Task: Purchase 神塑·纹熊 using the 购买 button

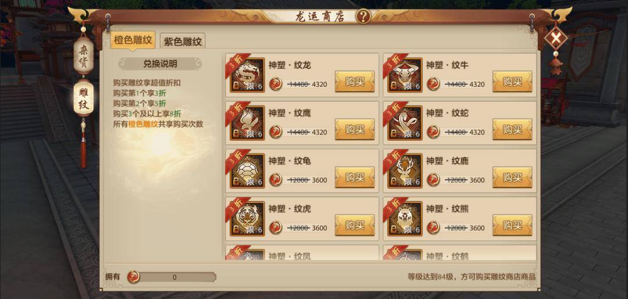Action: [512, 225]
